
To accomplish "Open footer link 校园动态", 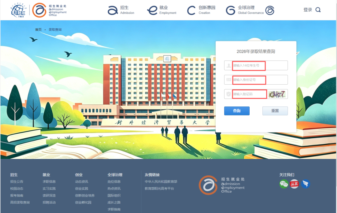I will tap(17, 188).
